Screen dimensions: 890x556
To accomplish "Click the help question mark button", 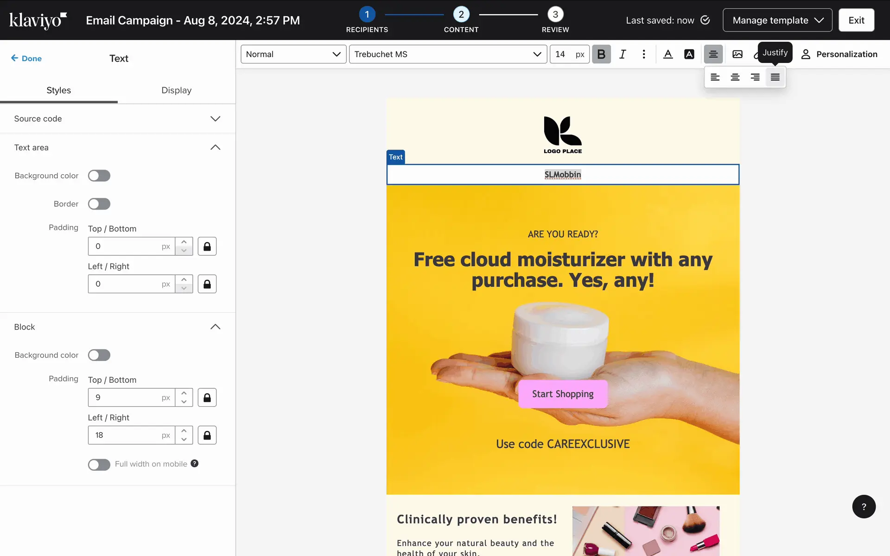I will (864, 506).
